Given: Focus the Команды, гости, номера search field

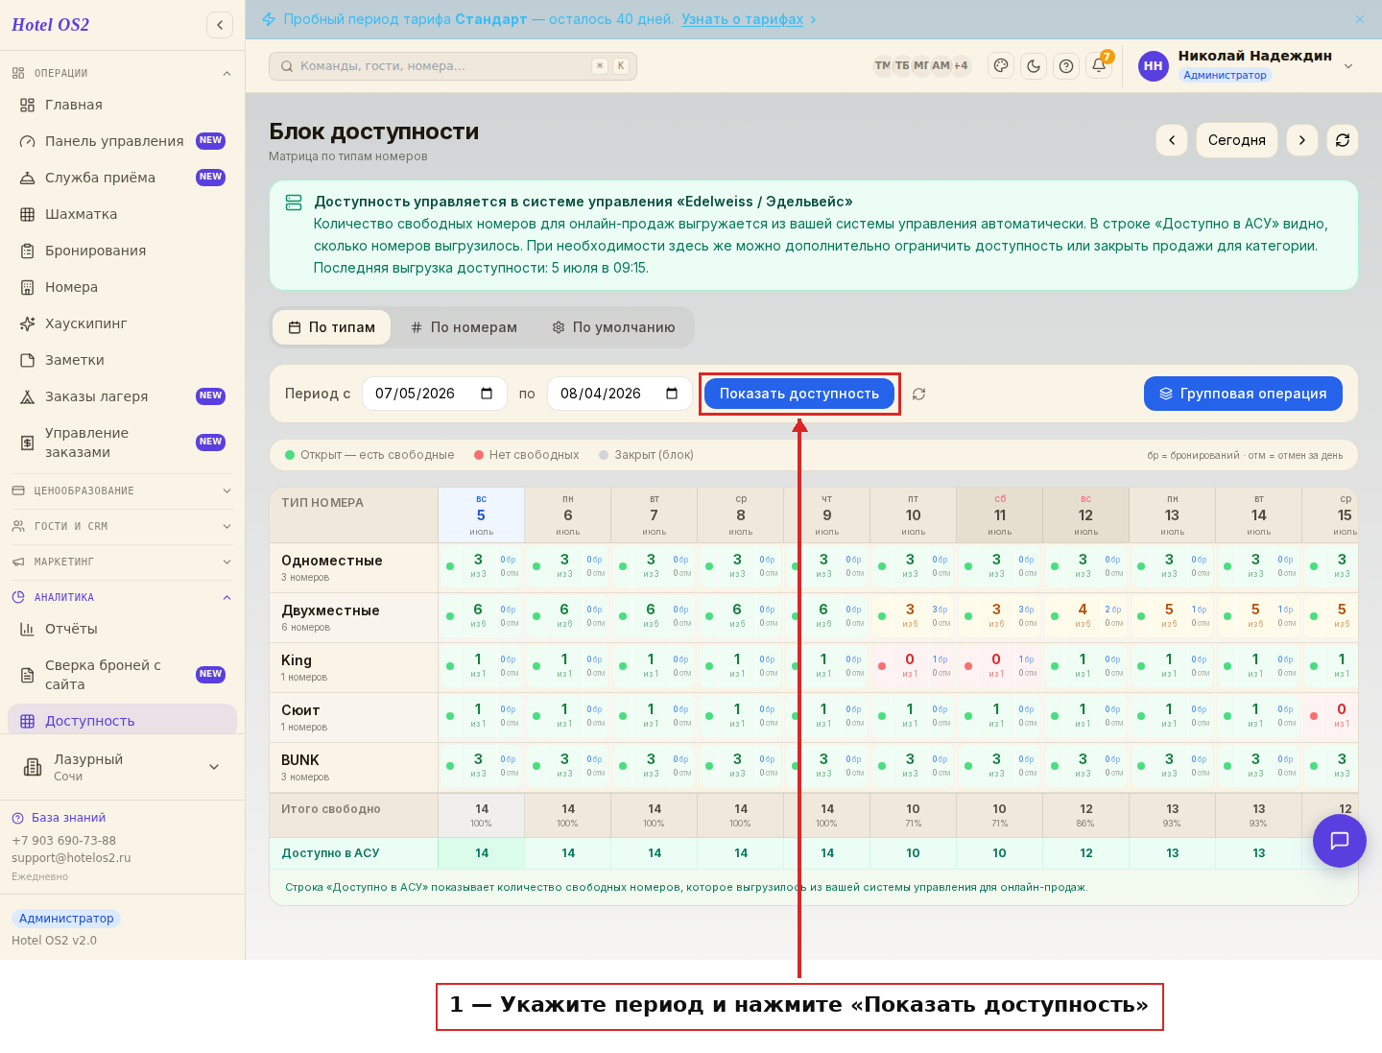Looking at the screenshot, I should 453,66.
